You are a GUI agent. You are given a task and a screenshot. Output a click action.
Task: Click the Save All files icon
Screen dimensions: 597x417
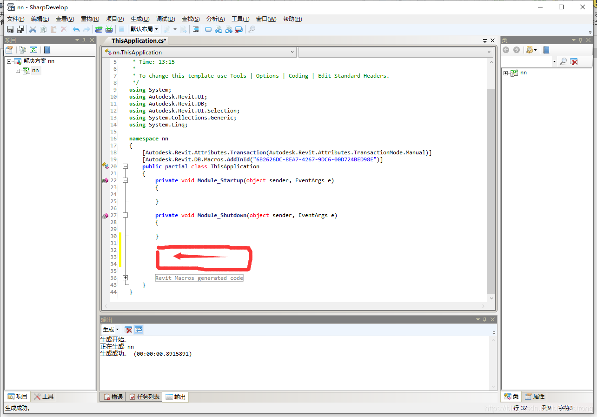tap(20, 29)
